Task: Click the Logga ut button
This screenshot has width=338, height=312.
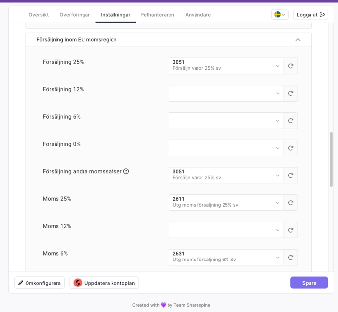Action: [310, 15]
